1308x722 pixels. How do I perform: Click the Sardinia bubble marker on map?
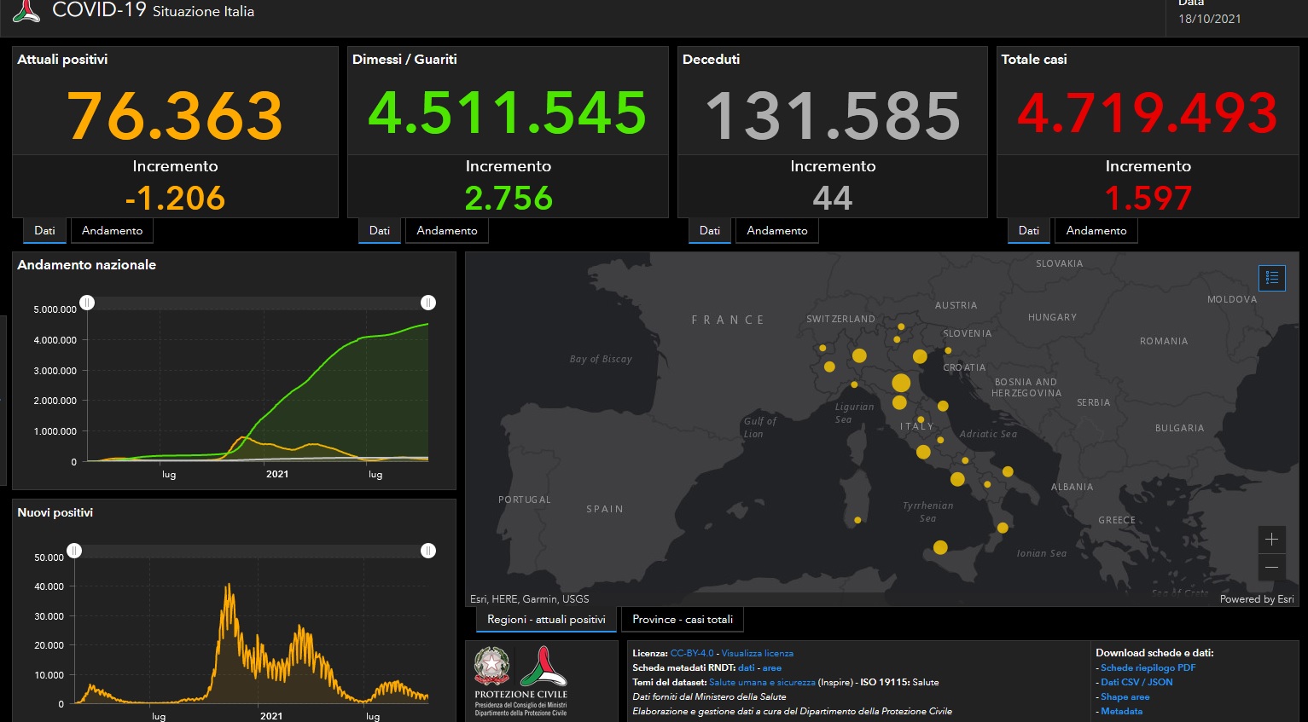click(857, 520)
